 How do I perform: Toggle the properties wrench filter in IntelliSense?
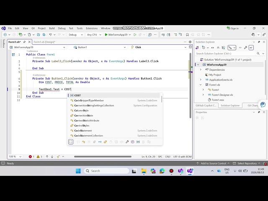tap(127, 142)
